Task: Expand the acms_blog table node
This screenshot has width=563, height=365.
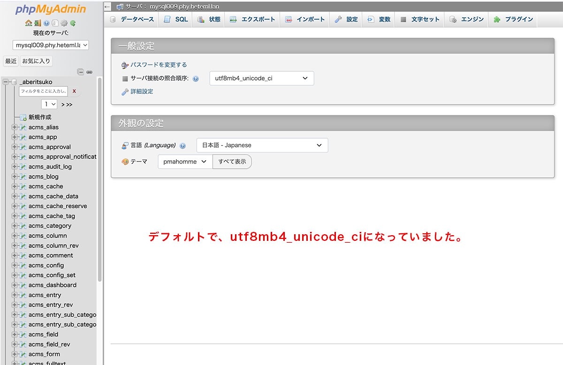Action: click(x=14, y=177)
